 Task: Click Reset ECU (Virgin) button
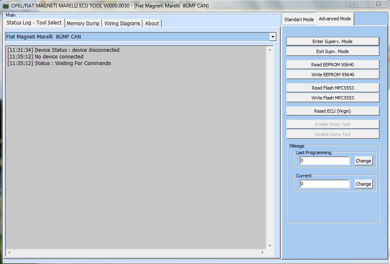[332, 111]
